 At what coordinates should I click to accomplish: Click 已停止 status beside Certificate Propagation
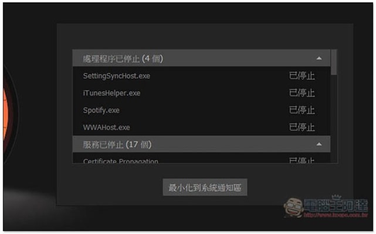click(x=302, y=160)
